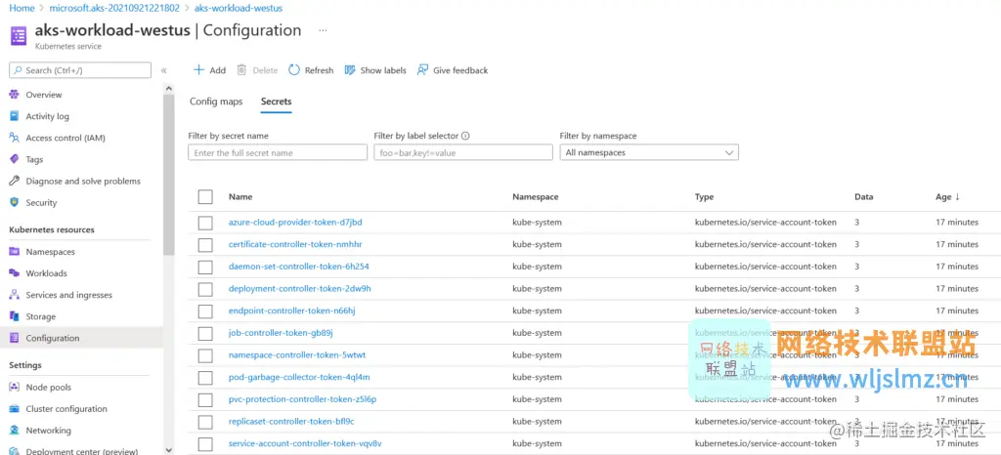Click the Services and ingresses icon

point(14,295)
